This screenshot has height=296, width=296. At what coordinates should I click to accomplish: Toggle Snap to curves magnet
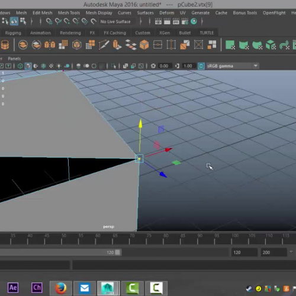pyautogui.click(x=58, y=21)
